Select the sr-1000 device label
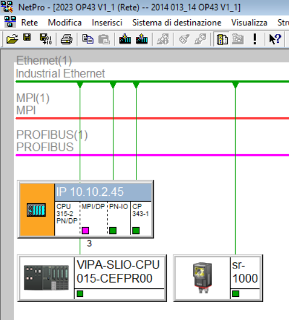Screen dimensions: 289x320 [x=245, y=272]
